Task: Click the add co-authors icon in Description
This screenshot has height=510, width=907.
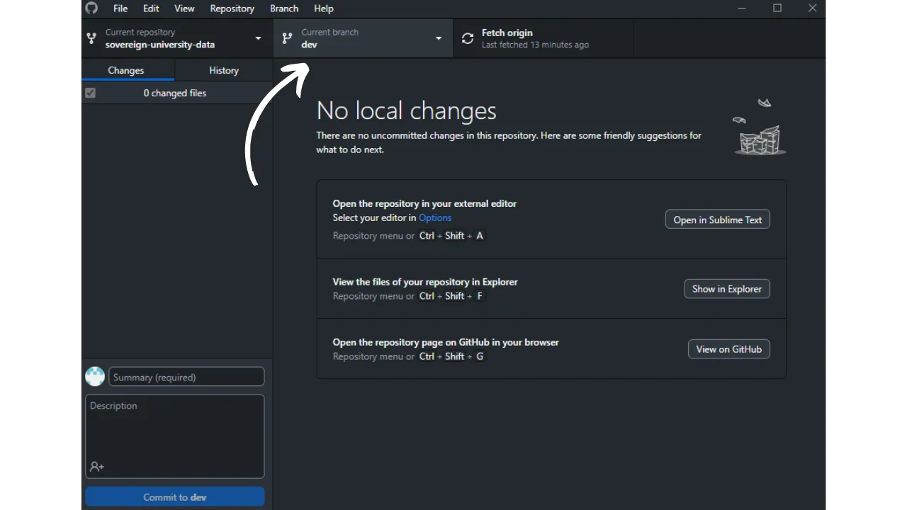Action: 97,467
